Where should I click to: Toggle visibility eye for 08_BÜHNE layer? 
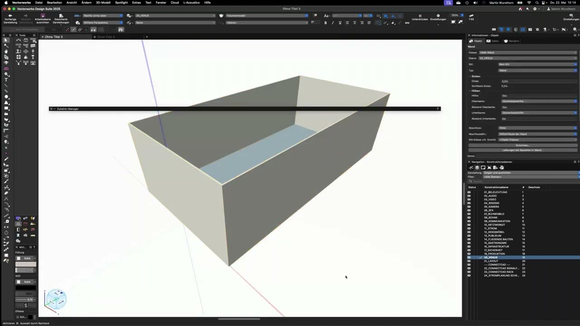click(469, 217)
